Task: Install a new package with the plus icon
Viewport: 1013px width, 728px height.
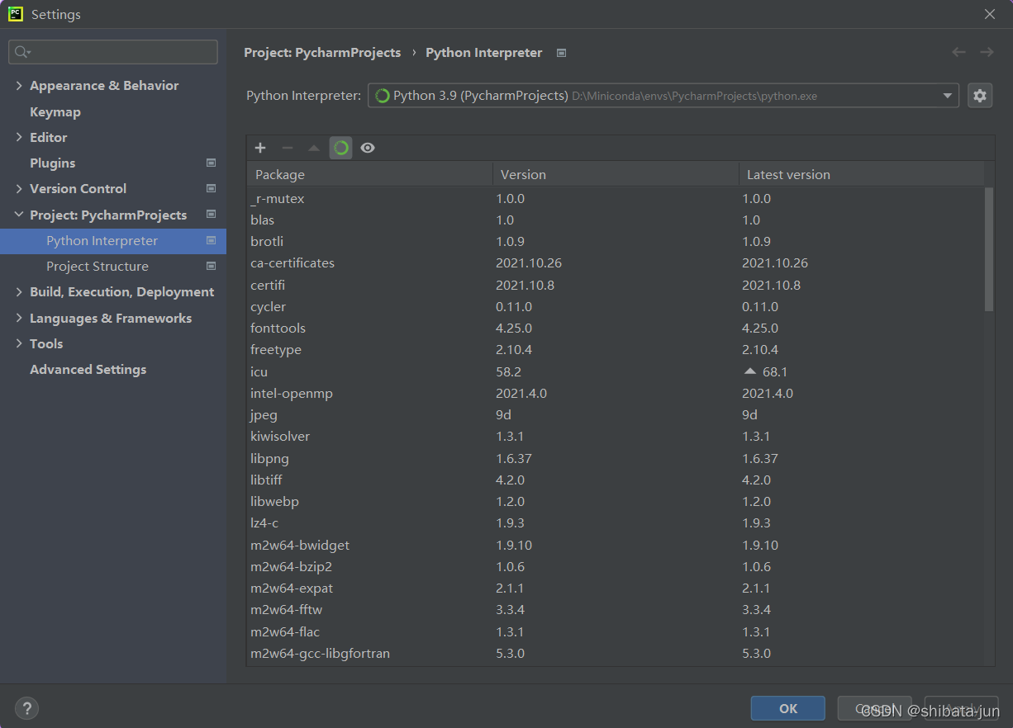Action: pos(260,148)
